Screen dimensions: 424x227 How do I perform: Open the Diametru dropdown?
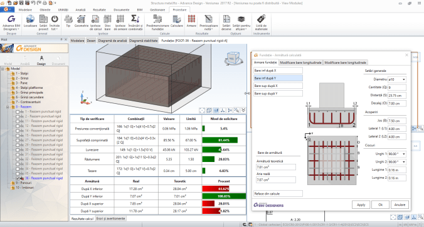coord(404,79)
